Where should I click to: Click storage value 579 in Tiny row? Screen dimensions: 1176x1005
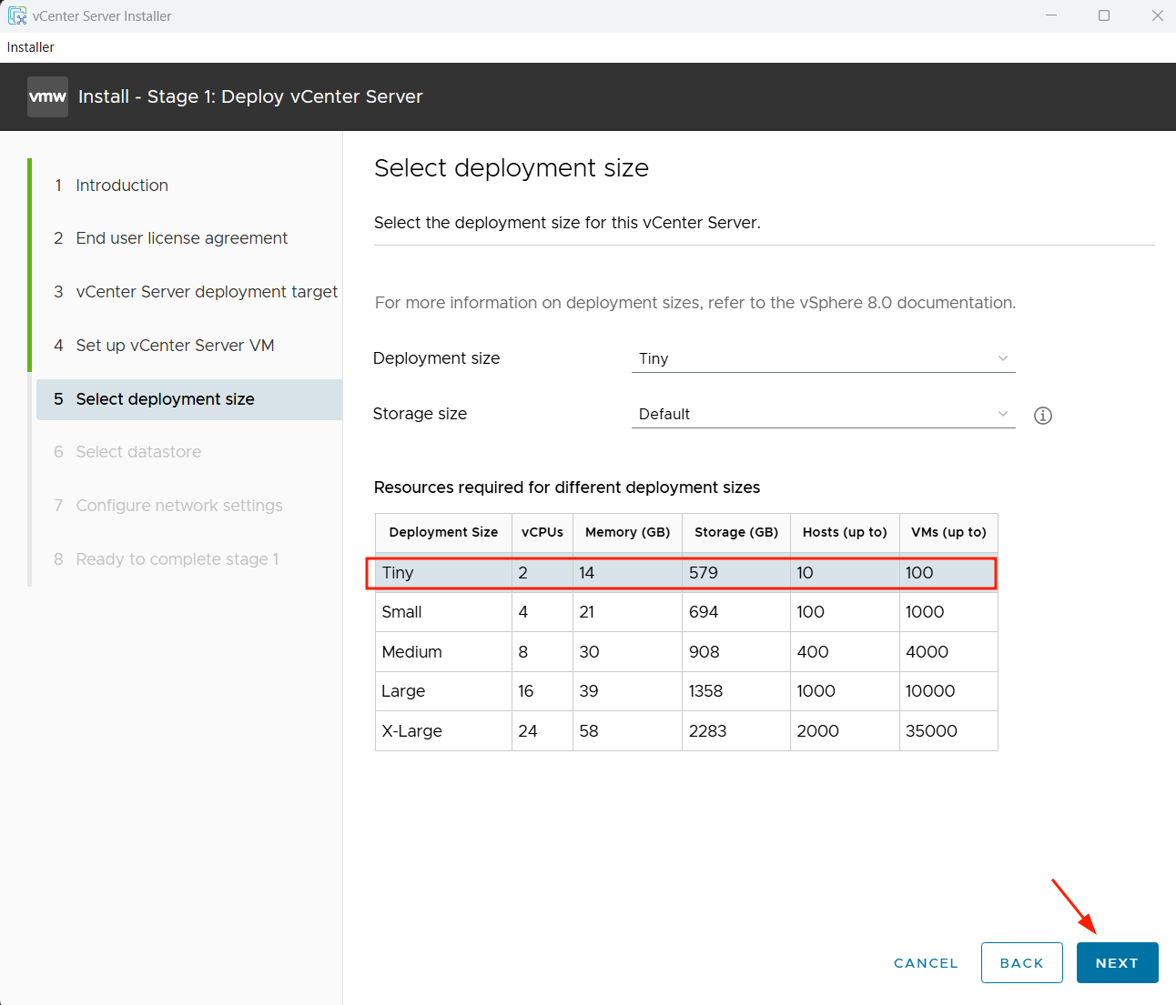point(704,573)
